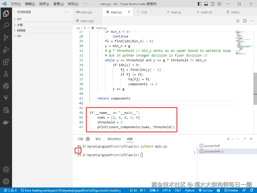Open the Testing flask view

pyautogui.click(x=6, y=74)
